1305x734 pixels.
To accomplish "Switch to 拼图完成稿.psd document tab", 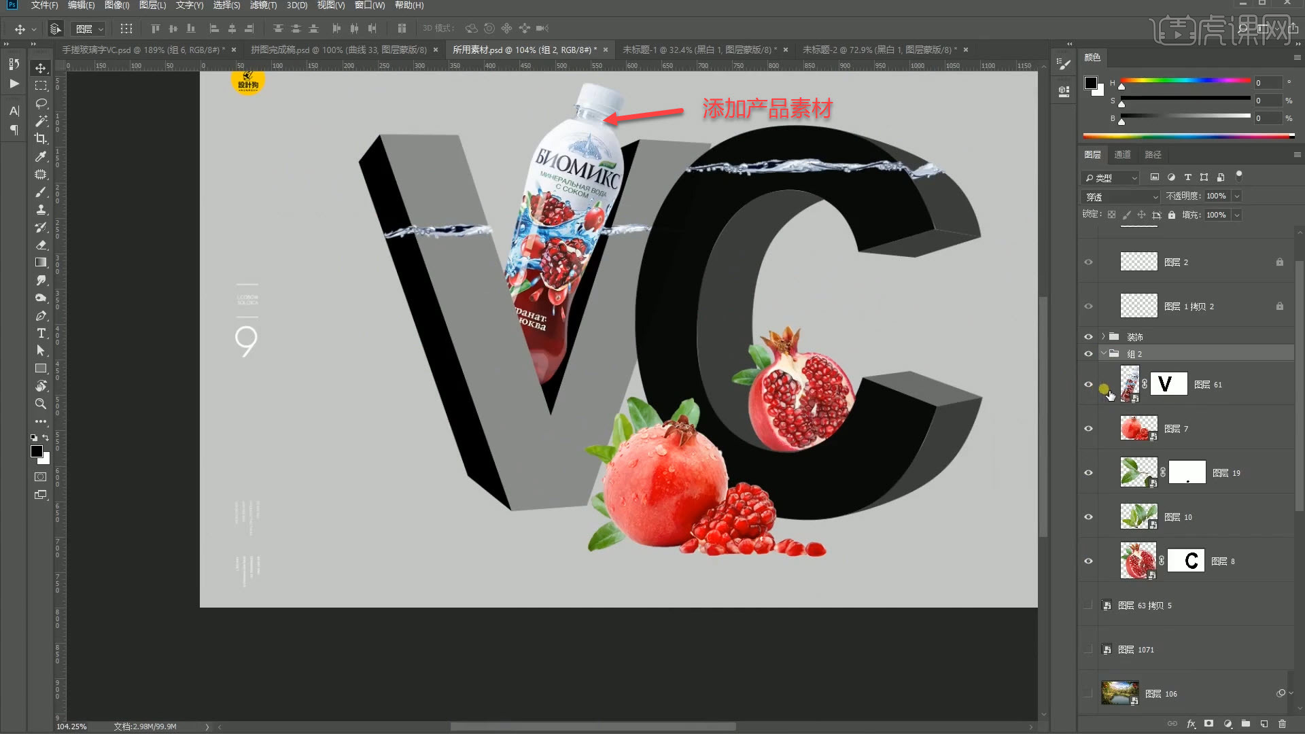I will click(x=338, y=50).
